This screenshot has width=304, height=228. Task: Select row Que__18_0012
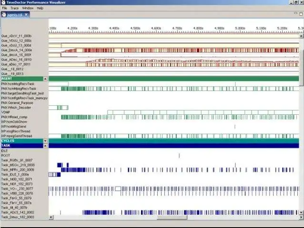click(12, 69)
